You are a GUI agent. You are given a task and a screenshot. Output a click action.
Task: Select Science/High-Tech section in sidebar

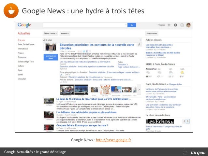click(26, 62)
